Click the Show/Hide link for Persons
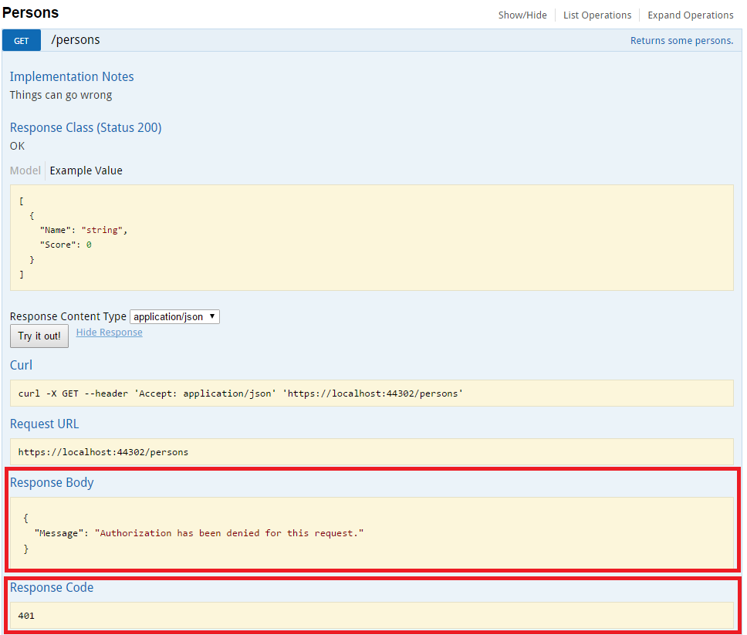The image size is (747, 635). [x=522, y=15]
